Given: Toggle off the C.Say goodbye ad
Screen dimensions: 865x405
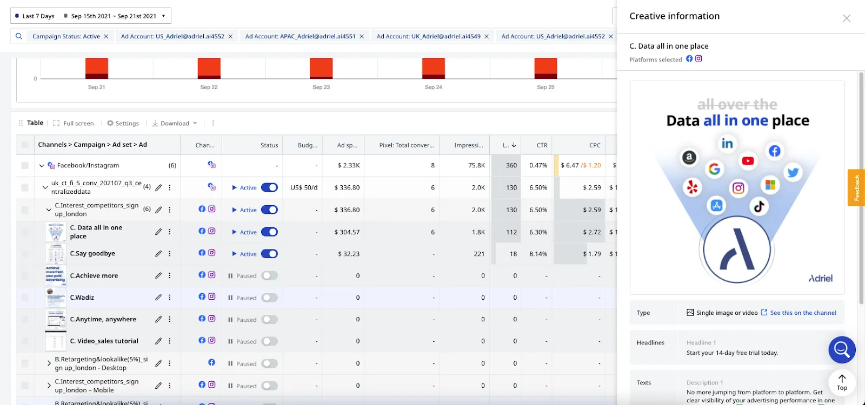Looking at the screenshot, I should 269,253.
